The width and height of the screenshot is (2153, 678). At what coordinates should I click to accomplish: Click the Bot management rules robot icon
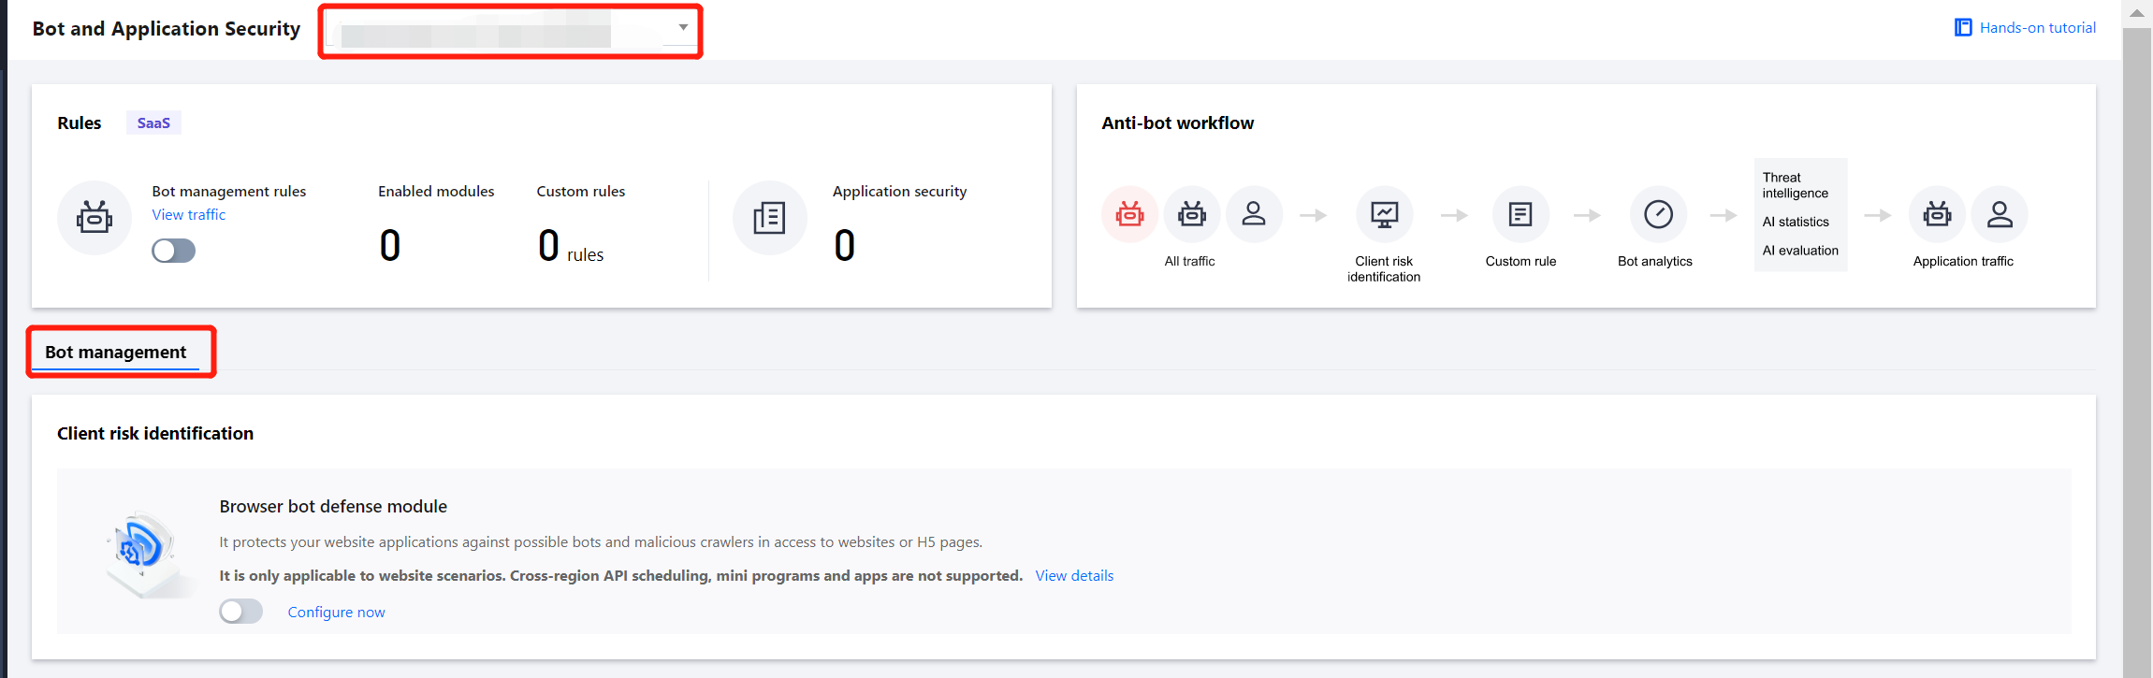point(95,217)
